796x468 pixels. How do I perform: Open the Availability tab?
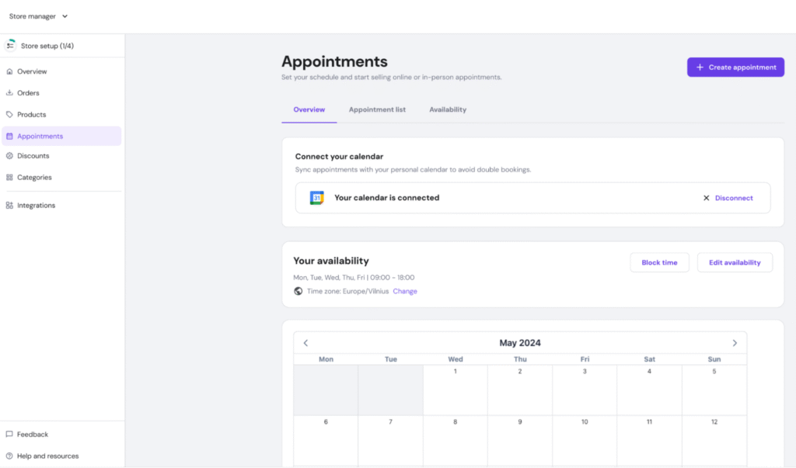448,109
